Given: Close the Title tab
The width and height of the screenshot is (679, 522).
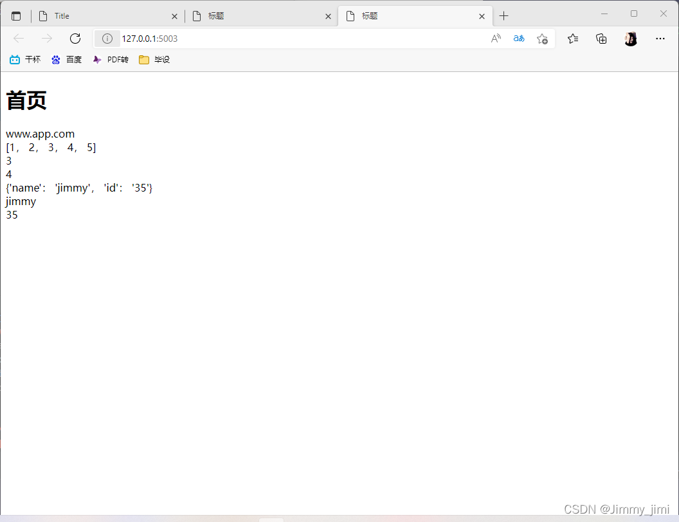Looking at the screenshot, I should pos(174,17).
